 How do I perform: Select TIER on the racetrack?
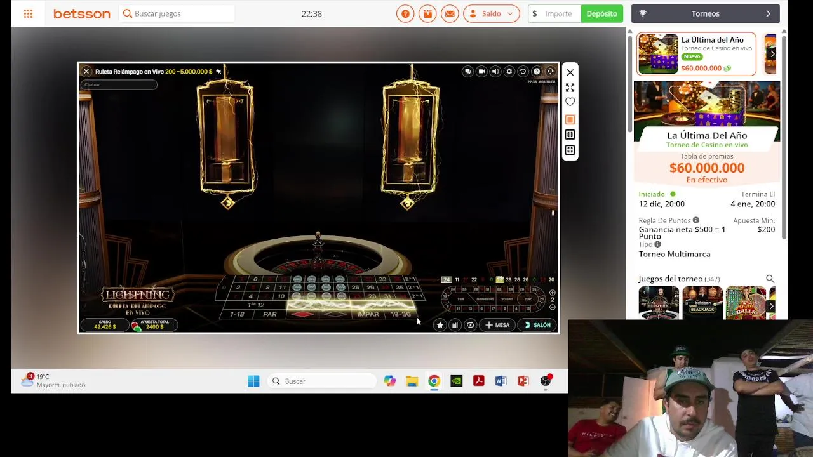pos(461,298)
